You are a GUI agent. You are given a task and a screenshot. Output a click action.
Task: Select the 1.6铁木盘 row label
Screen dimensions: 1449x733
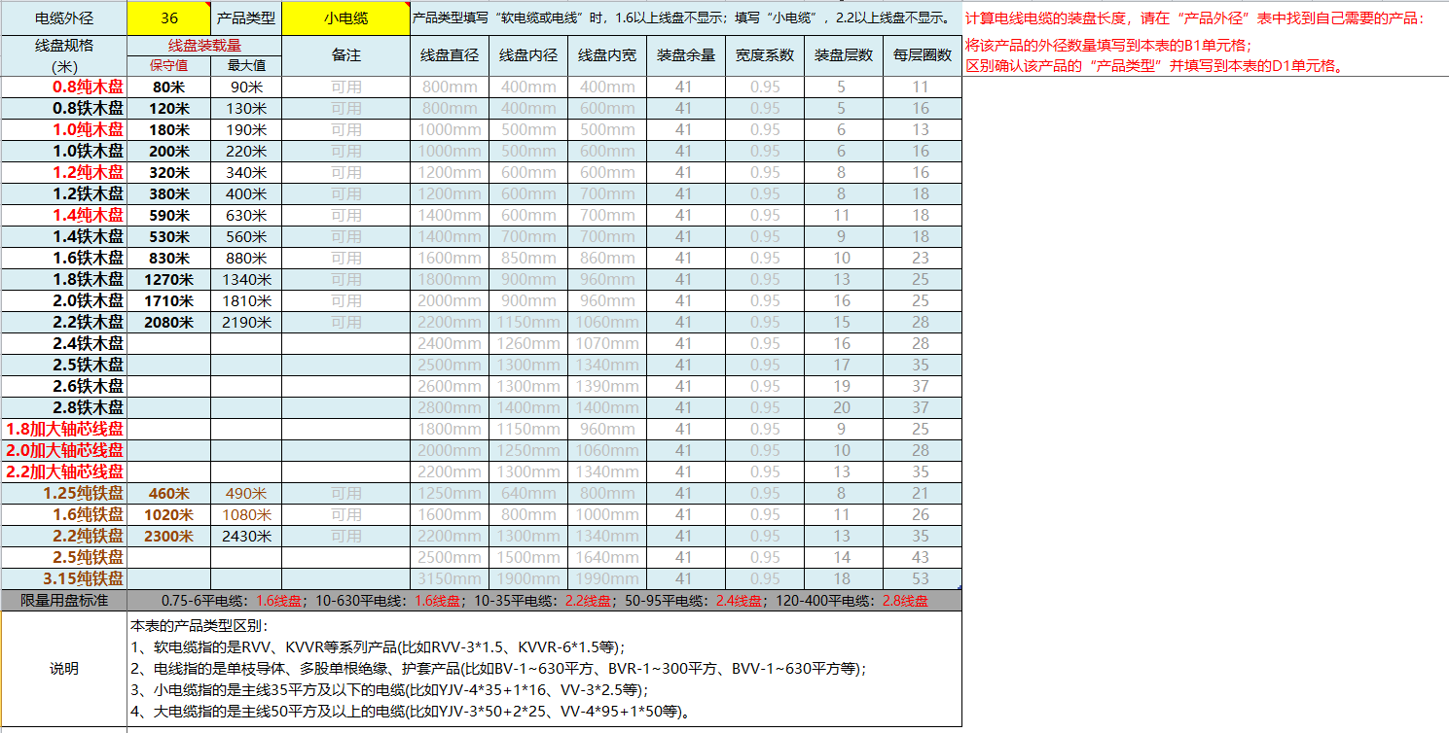[88, 258]
